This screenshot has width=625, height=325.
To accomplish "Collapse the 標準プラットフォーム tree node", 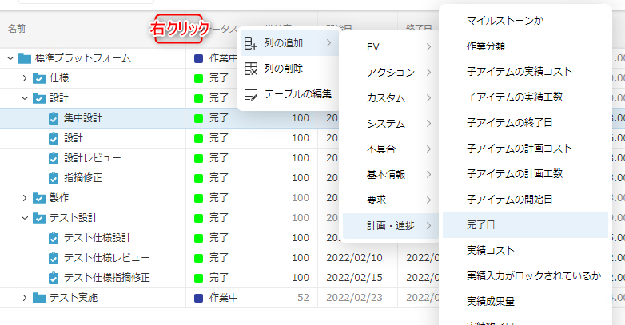I will click(x=10, y=58).
